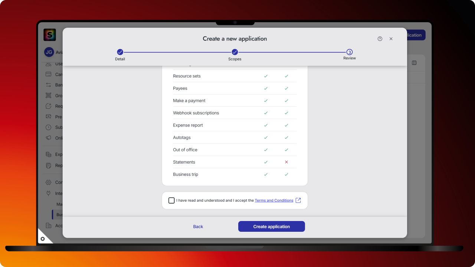Click the external link icon beside Terms

[298, 201]
